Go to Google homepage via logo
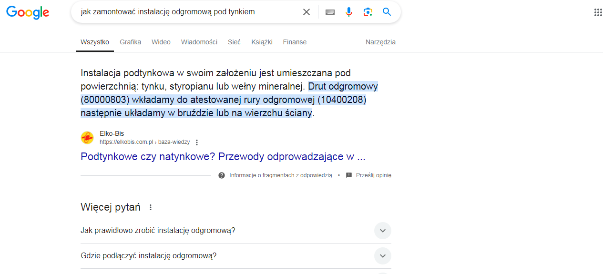Viewport: 603px width, 274px height. pyautogui.click(x=28, y=12)
